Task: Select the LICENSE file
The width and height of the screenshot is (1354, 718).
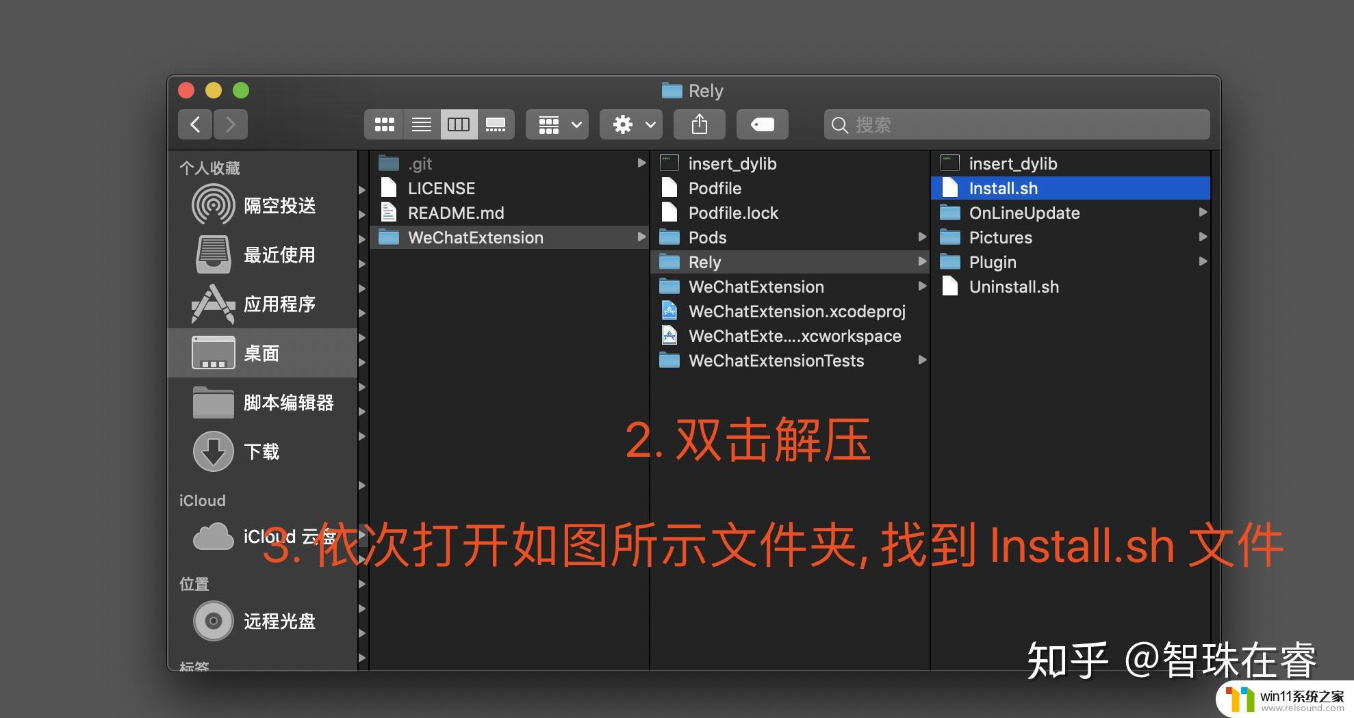Action: [509, 188]
